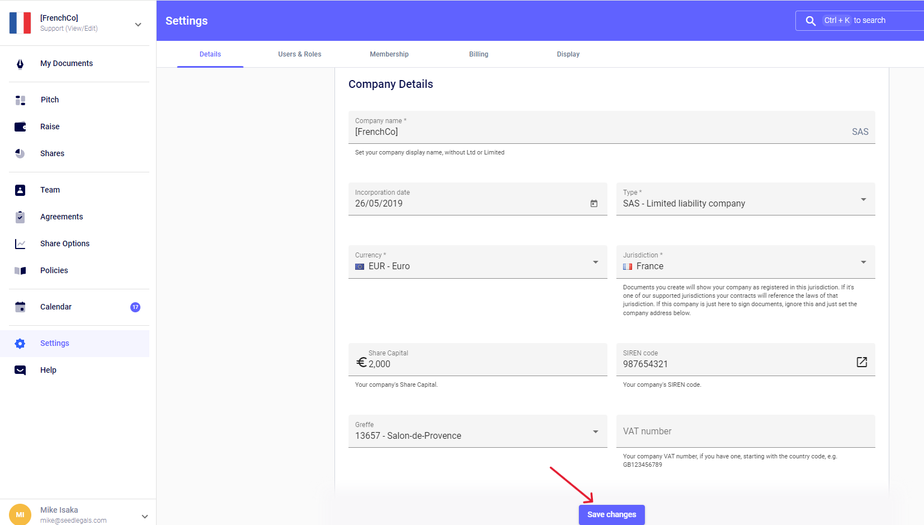Open the Greffe dropdown
The width and height of the screenshot is (924, 525).
595,432
